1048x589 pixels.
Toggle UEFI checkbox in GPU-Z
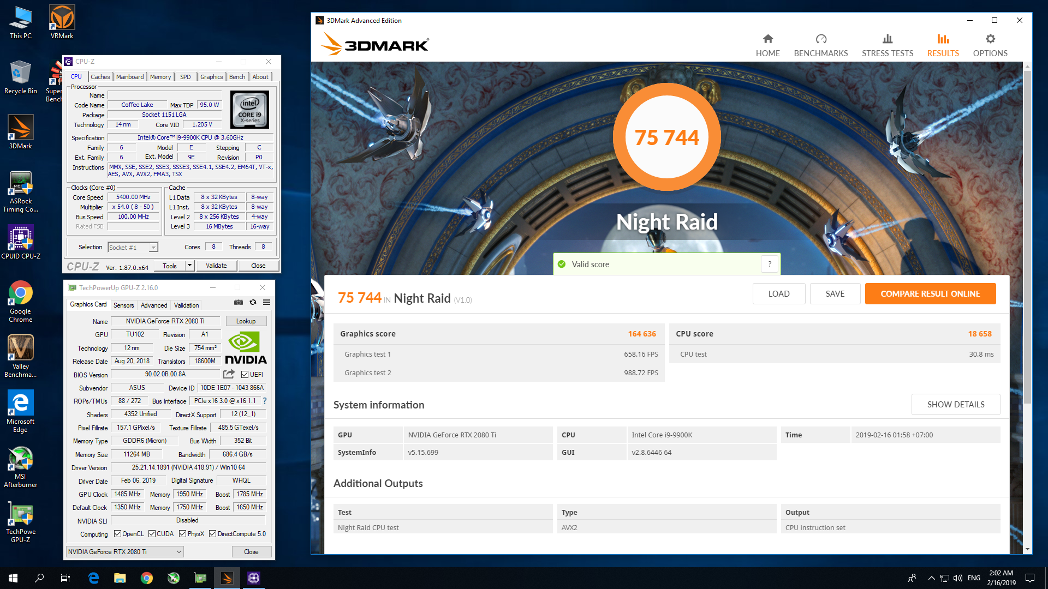point(245,375)
